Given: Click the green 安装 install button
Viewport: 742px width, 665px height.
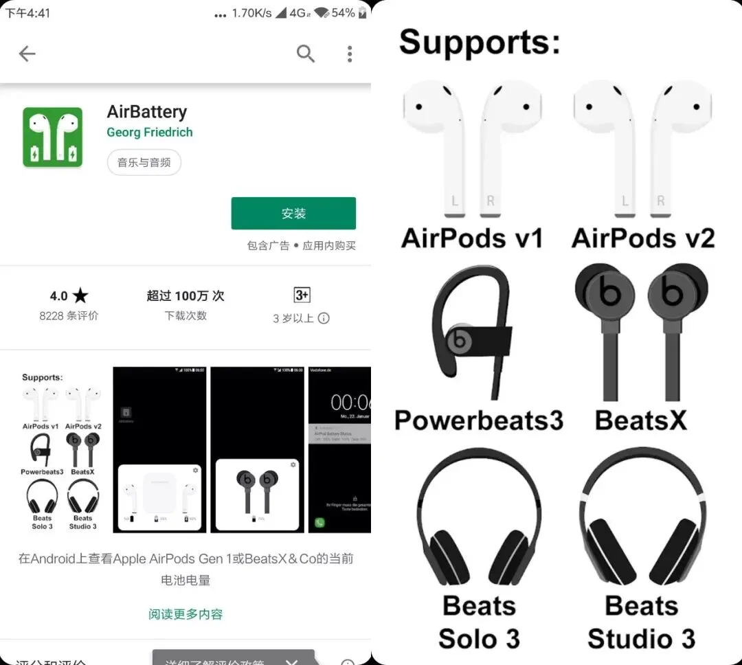Looking at the screenshot, I should [x=293, y=214].
